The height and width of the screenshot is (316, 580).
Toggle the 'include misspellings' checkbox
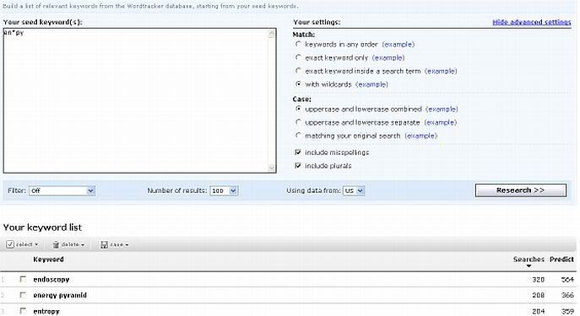(298, 152)
